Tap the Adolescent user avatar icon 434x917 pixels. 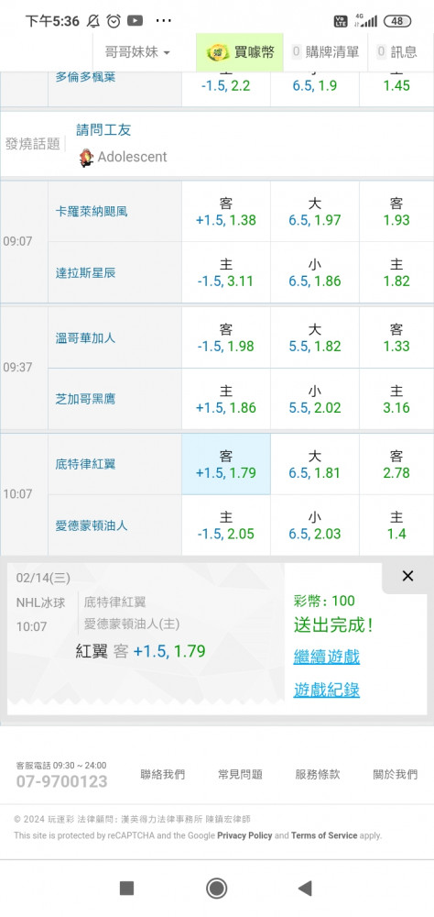pyautogui.click(x=86, y=158)
